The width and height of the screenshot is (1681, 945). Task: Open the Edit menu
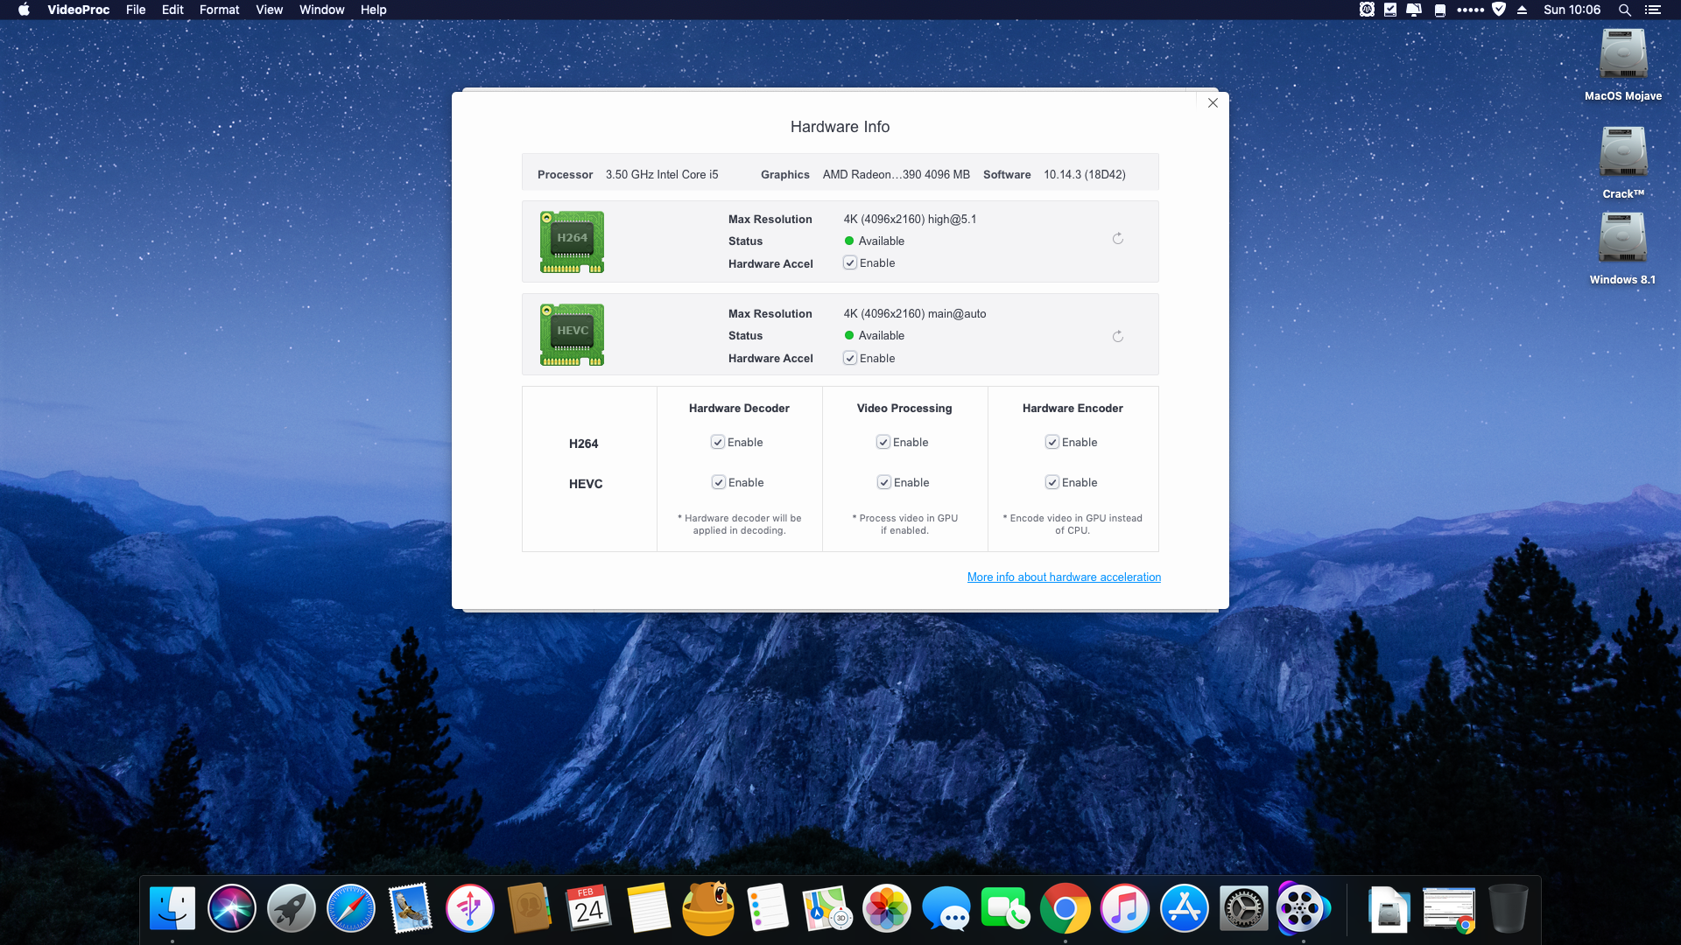172,10
